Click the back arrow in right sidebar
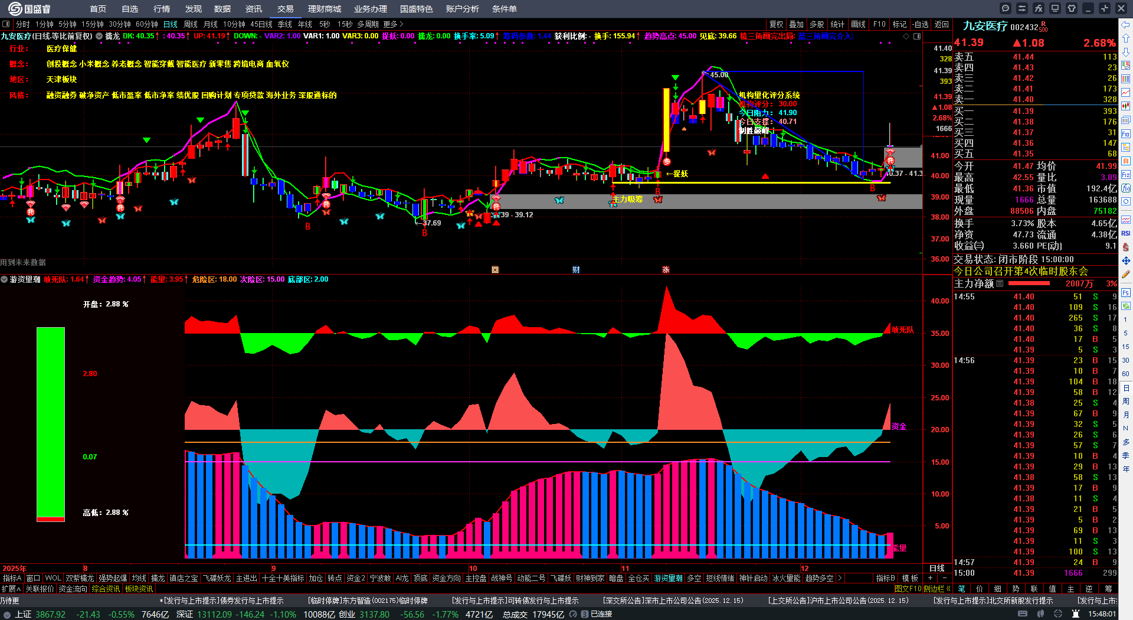The height and width of the screenshot is (620, 1133). coord(1126,25)
